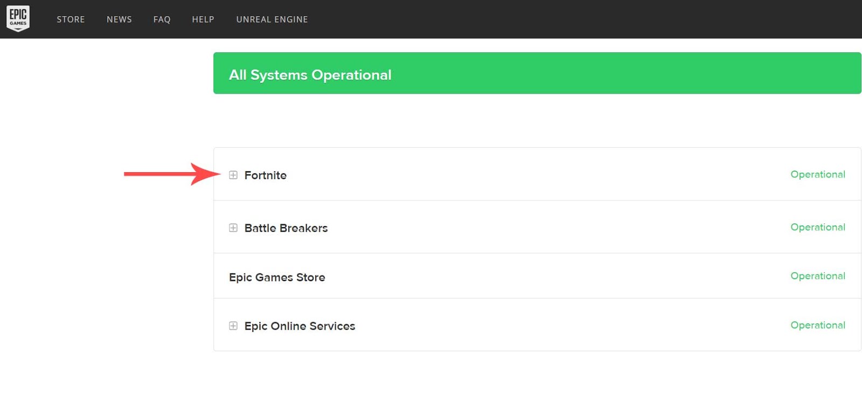The height and width of the screenshot is (397, 862).
Task: Click Battle Breakers' Operational status text
Action: [818, 227]
